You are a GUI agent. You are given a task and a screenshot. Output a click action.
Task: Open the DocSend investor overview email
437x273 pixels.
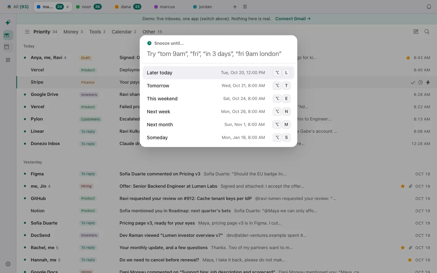pos(227,235)
